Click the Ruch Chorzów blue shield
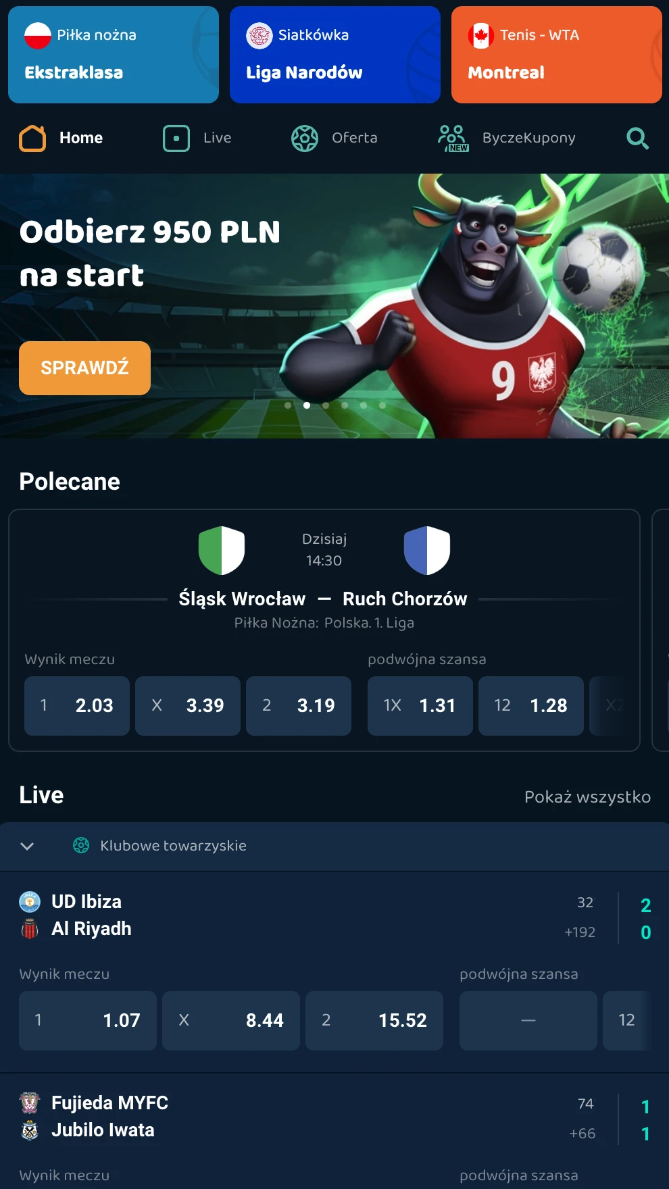The image size is (669, 1189). (427, 551)
